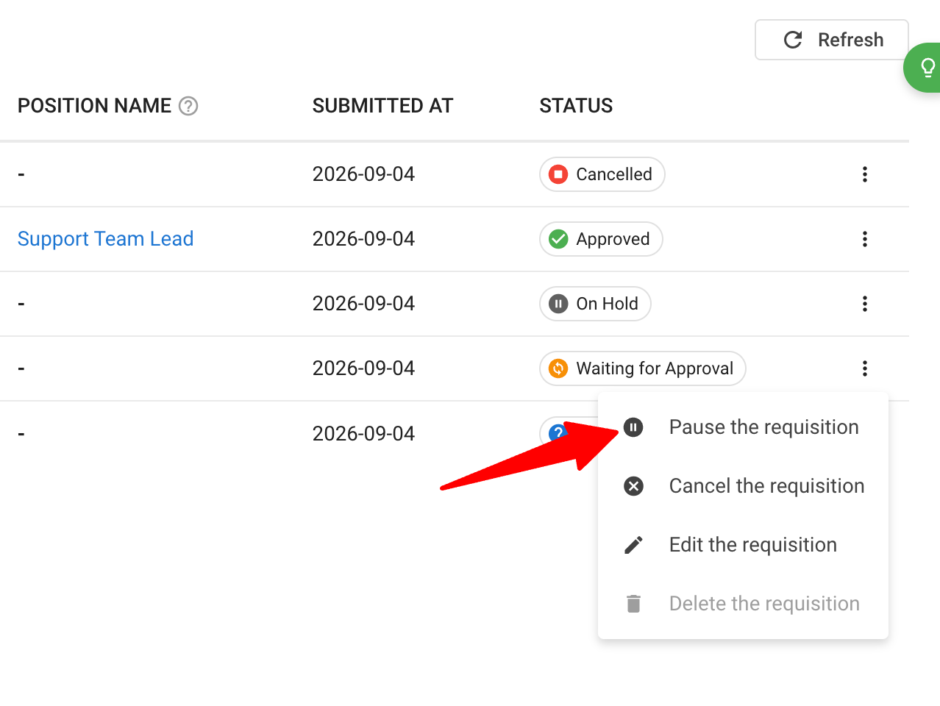
Task: Click the Waiting for Approval status badge
Action: click(x=643, y=368)
